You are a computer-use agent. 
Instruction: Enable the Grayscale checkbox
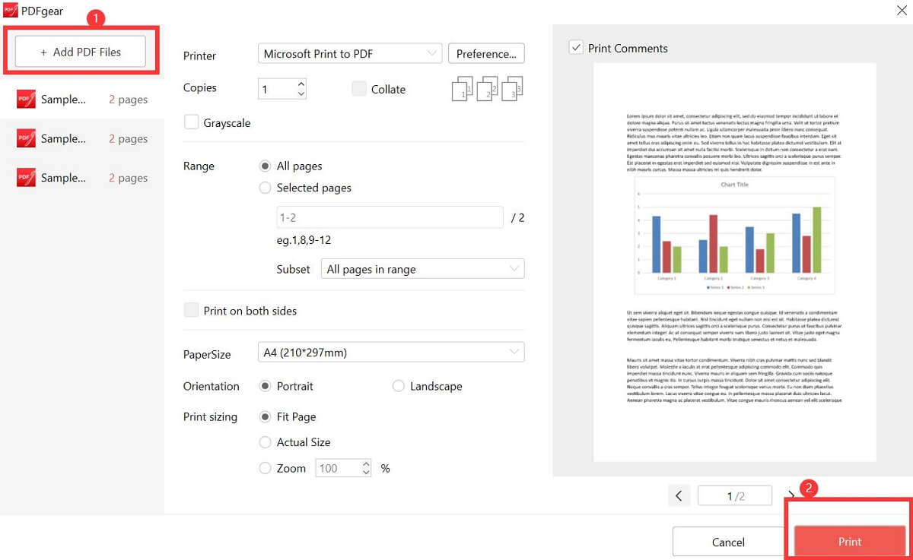coord(192,122)
